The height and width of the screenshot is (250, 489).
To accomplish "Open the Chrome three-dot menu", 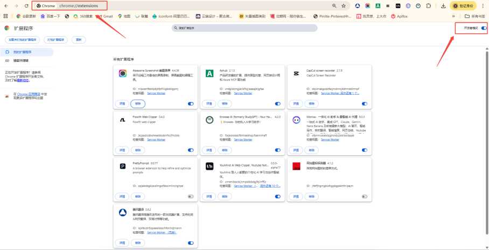I will pos(483,5).
